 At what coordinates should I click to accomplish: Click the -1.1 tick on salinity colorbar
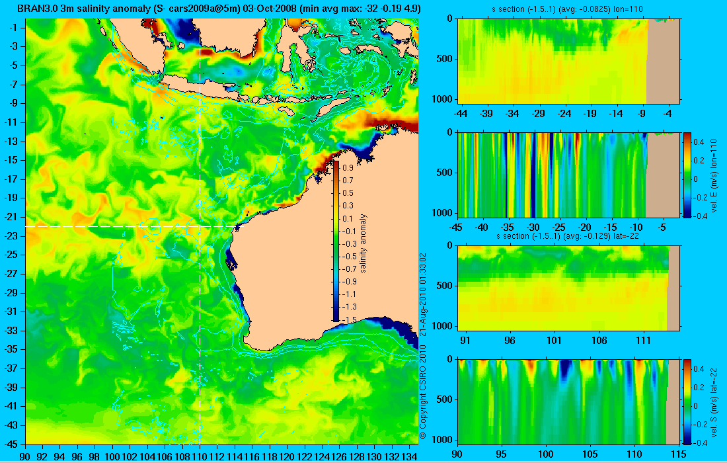pyautogui.click(x=350, y=294)
